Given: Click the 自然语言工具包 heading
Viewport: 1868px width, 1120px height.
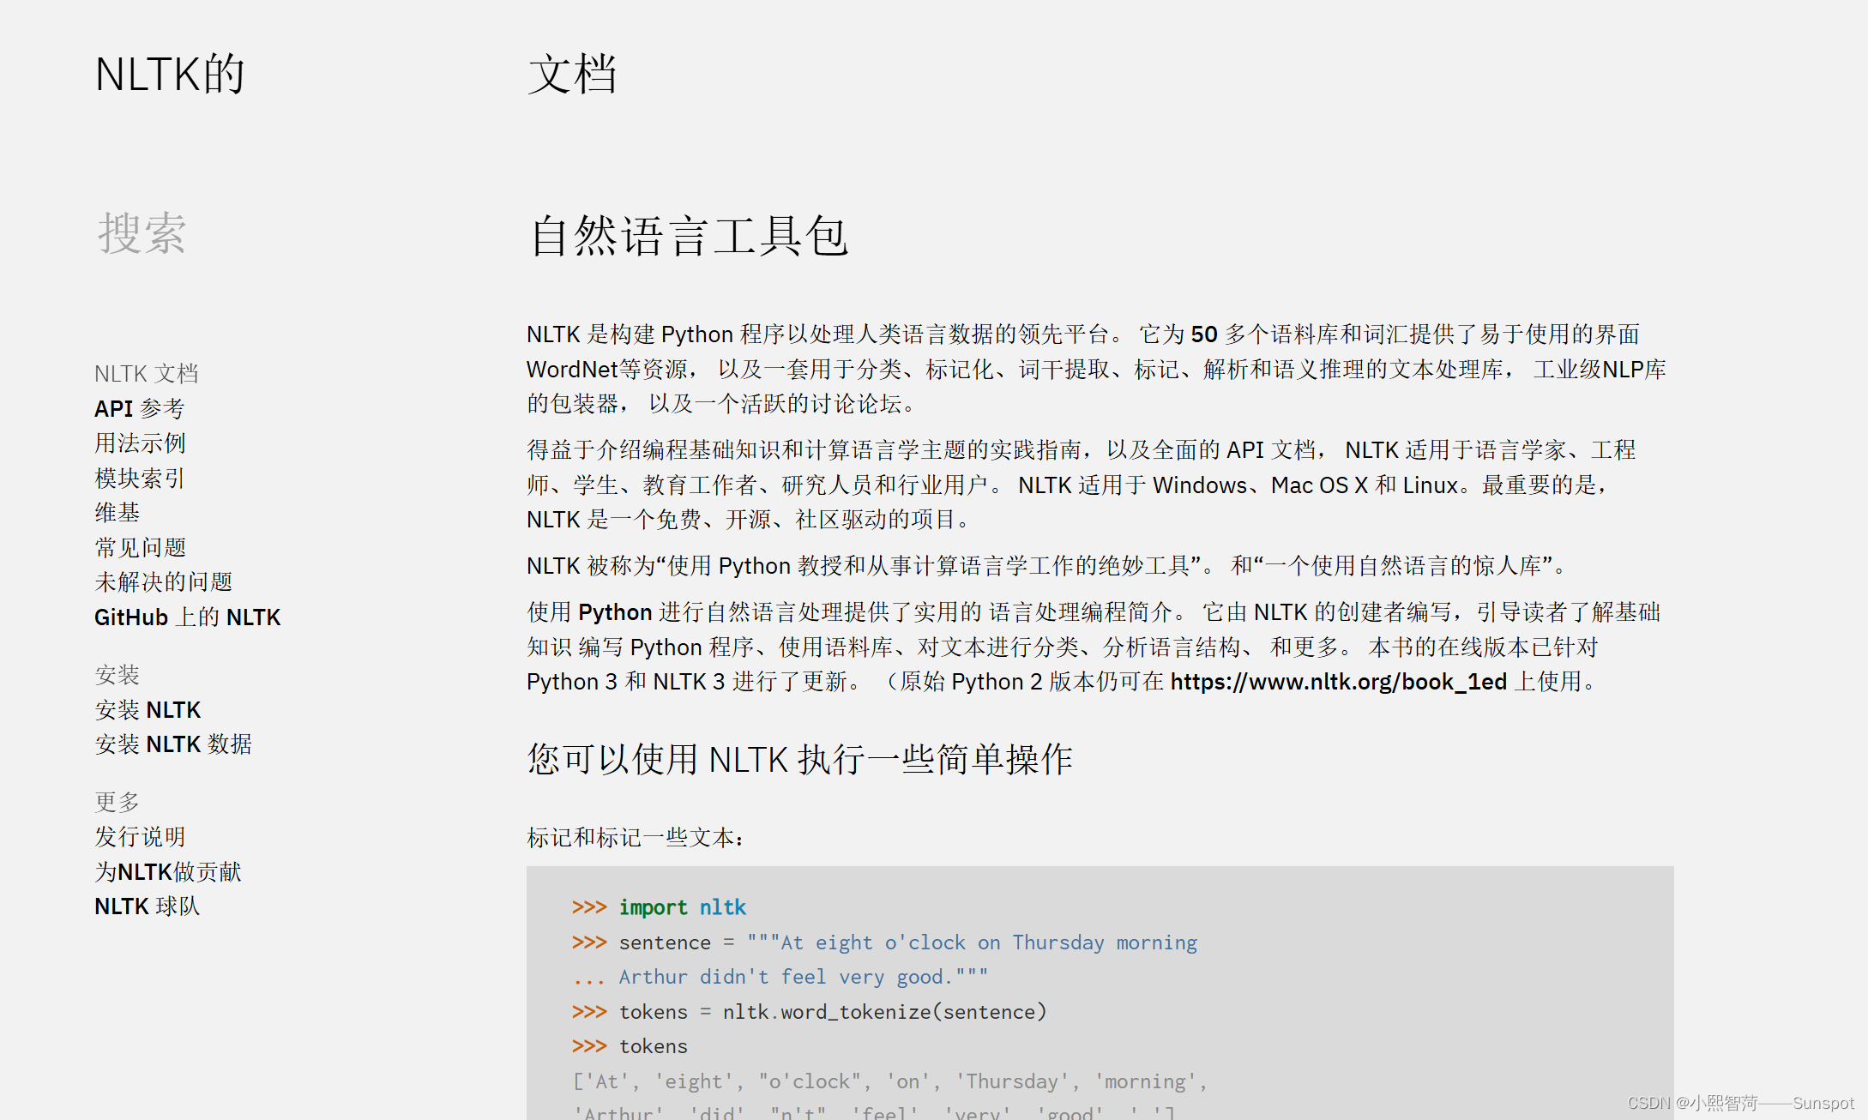Looking at the screenshot, I should [x=689, y=237].
